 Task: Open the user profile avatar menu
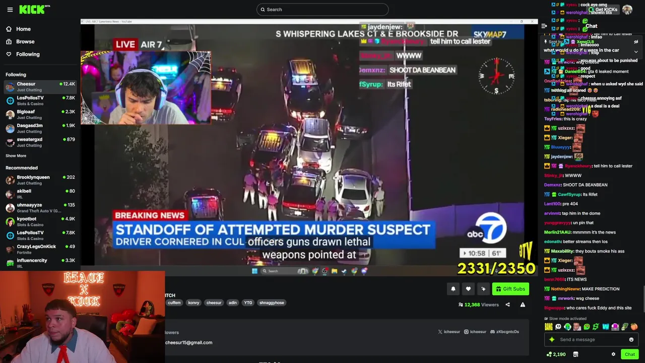point(627,10)
